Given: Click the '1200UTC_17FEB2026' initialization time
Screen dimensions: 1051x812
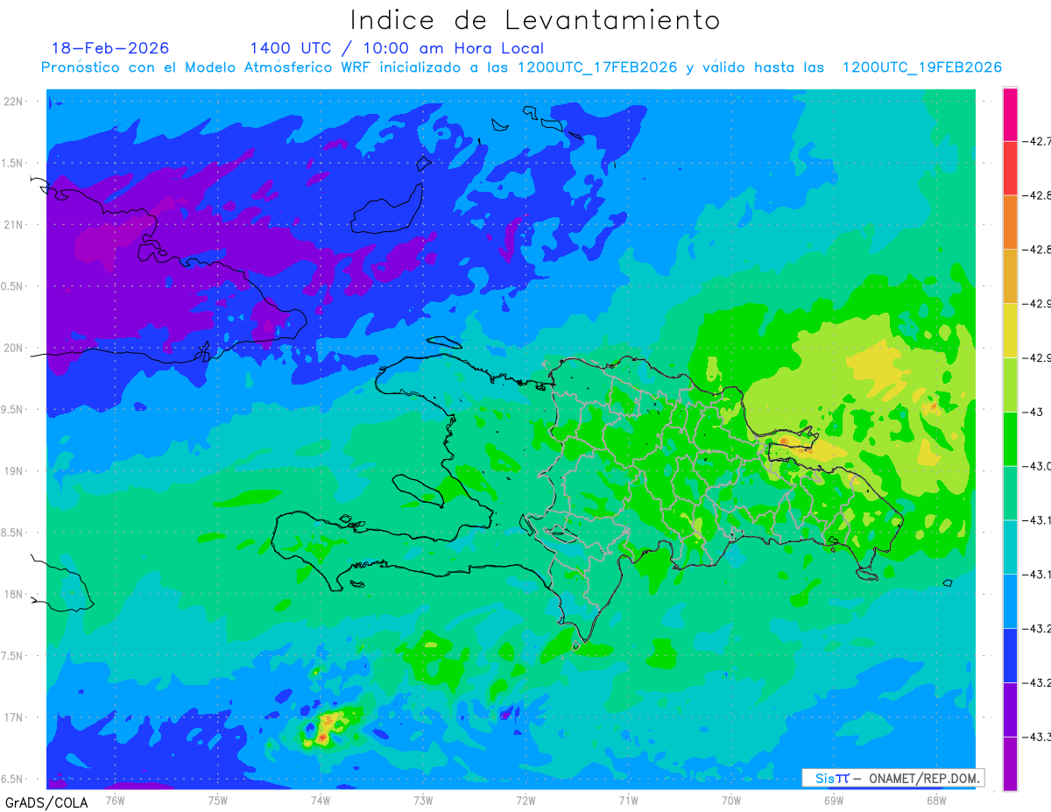Looking at the screenshot, I should pos(597,67).
